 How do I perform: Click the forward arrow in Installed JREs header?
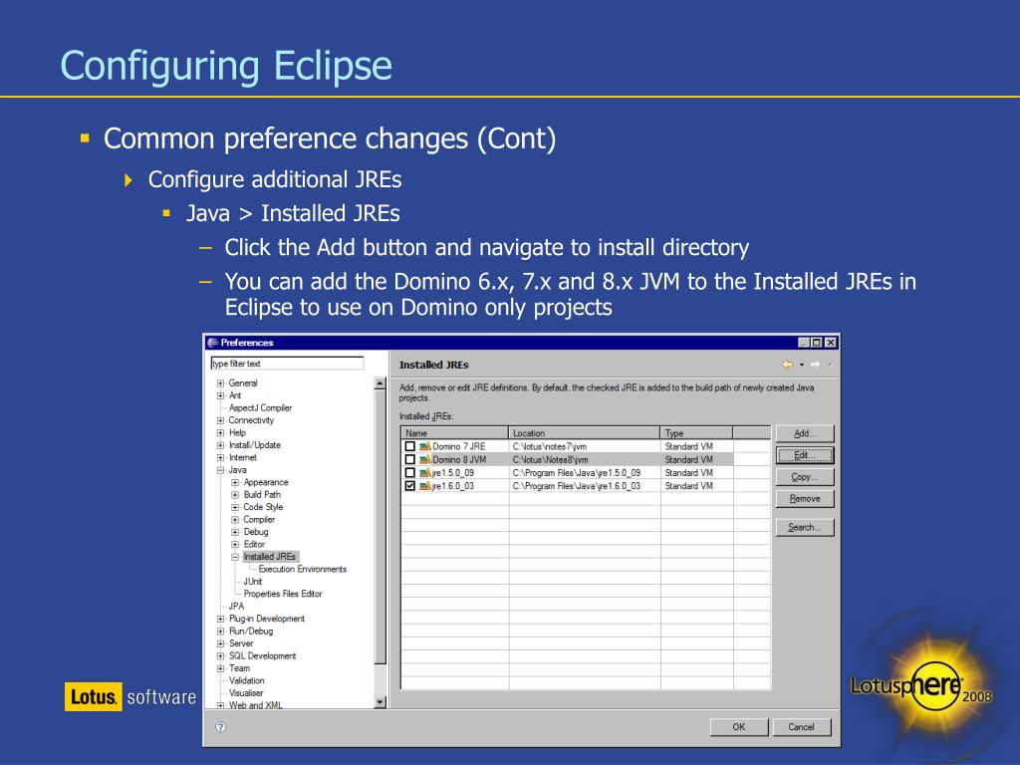point(815,365)
